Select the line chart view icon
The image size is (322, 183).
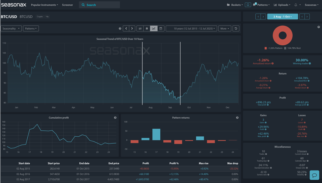point(154,29)
